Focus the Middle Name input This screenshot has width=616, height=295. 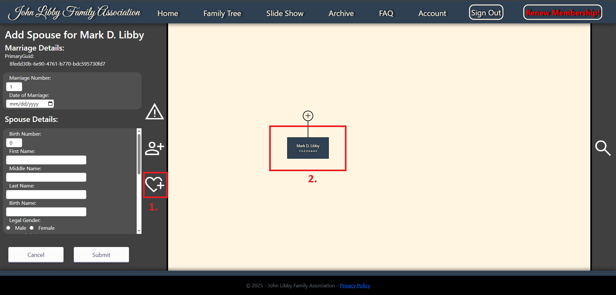[x=46, y=177]
